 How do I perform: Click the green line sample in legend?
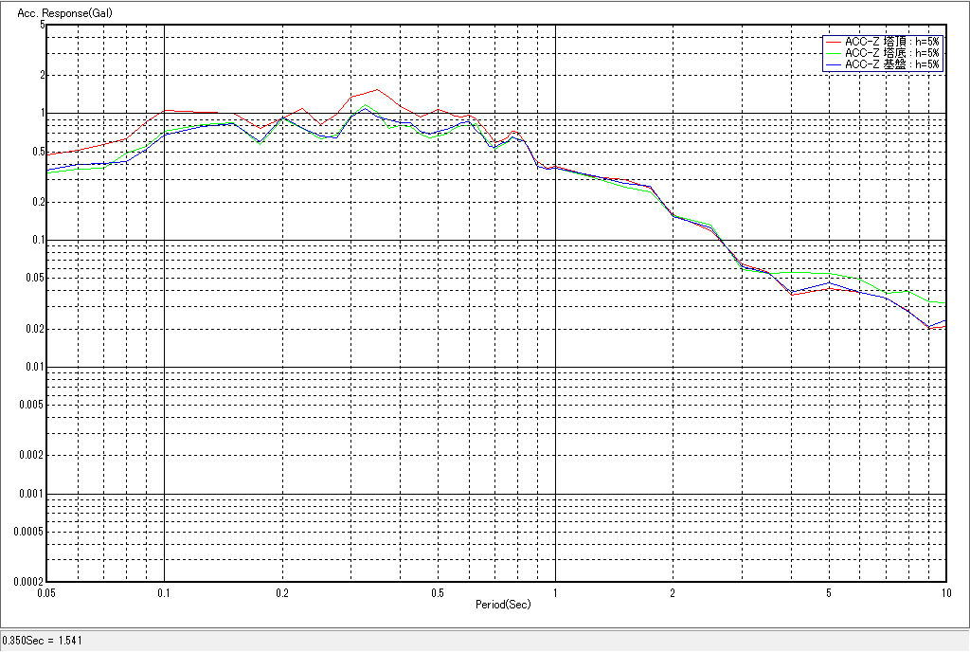coord(833,53)
